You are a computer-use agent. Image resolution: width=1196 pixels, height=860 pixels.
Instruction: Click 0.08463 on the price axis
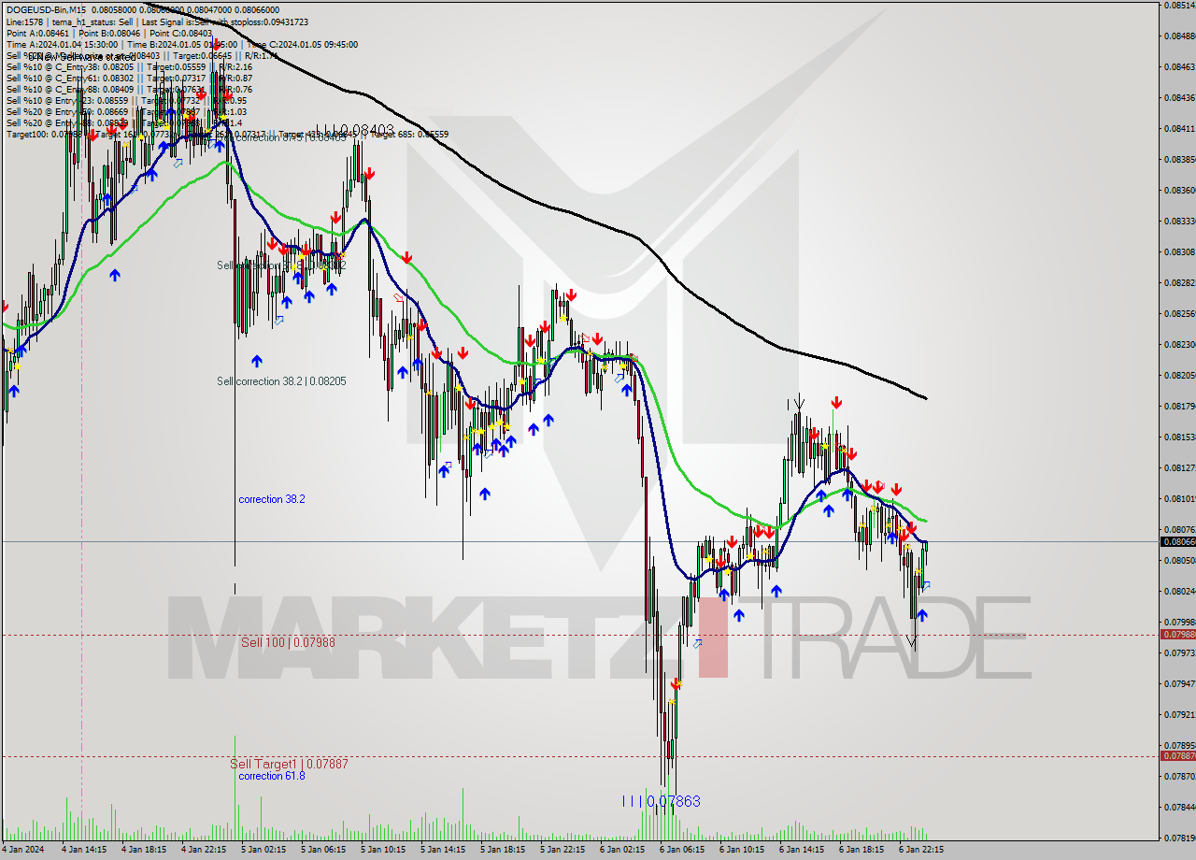(1179, 66)
